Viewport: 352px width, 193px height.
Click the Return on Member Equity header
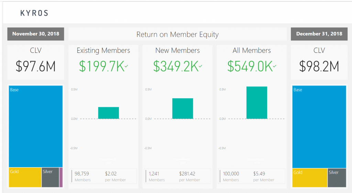pyautogui.click(x=177, y=34)
